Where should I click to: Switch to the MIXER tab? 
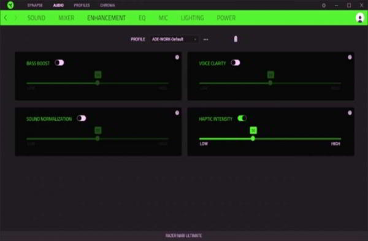pos(66,18)
